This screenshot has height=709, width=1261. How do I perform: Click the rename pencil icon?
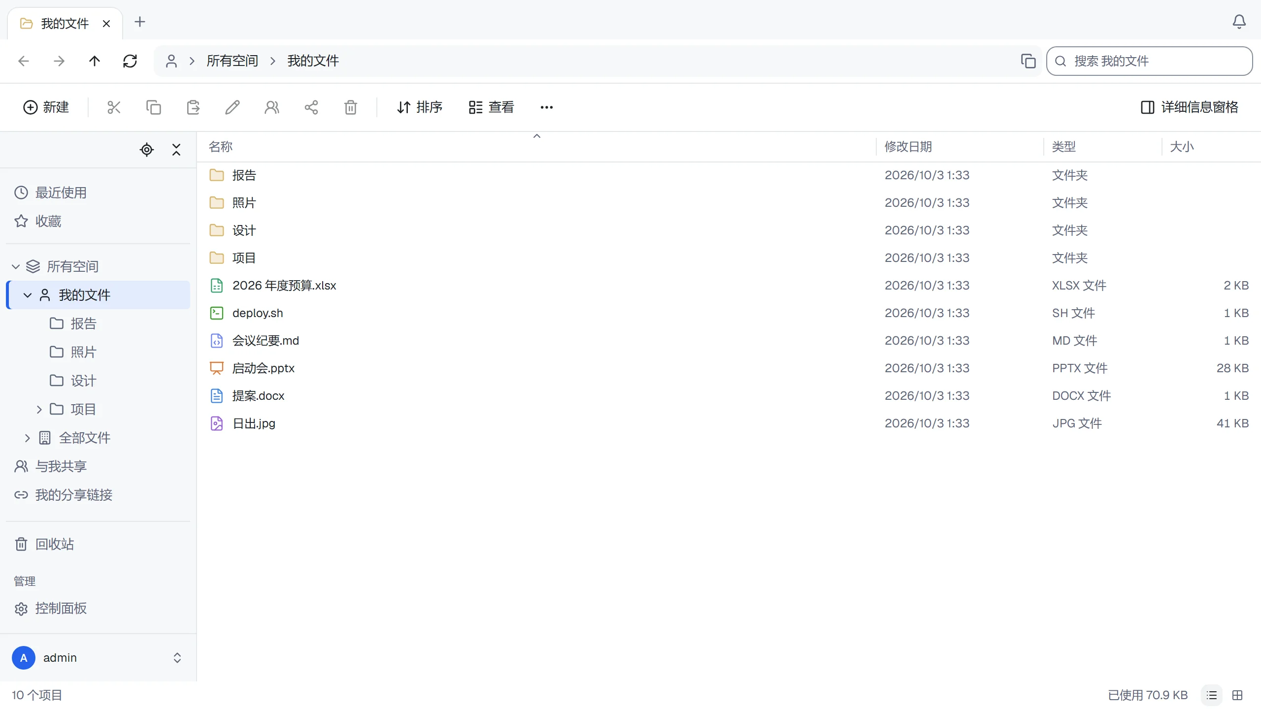pyautogui.click(x=232, y=107)
